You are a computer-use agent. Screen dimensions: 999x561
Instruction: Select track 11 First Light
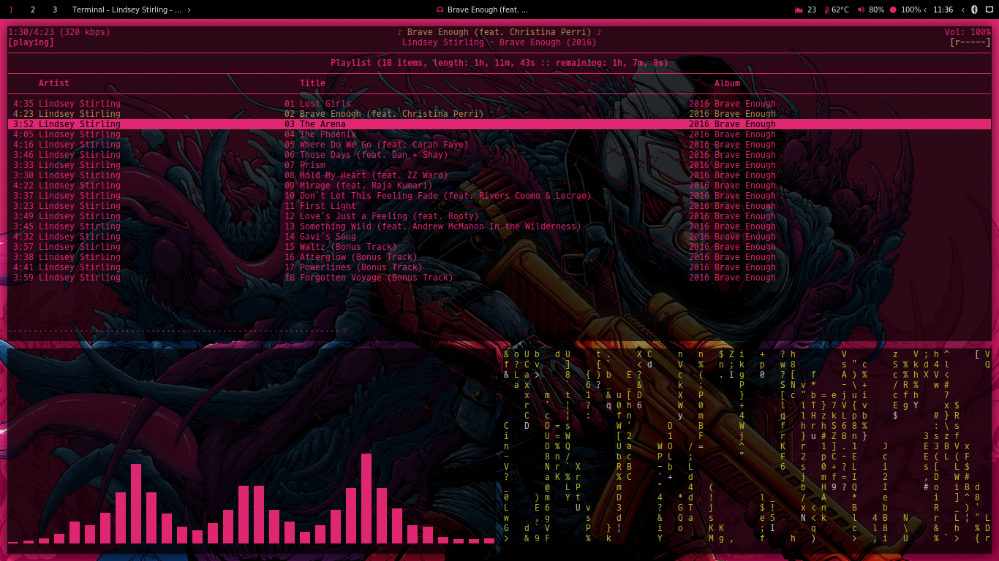click(499, 206)
